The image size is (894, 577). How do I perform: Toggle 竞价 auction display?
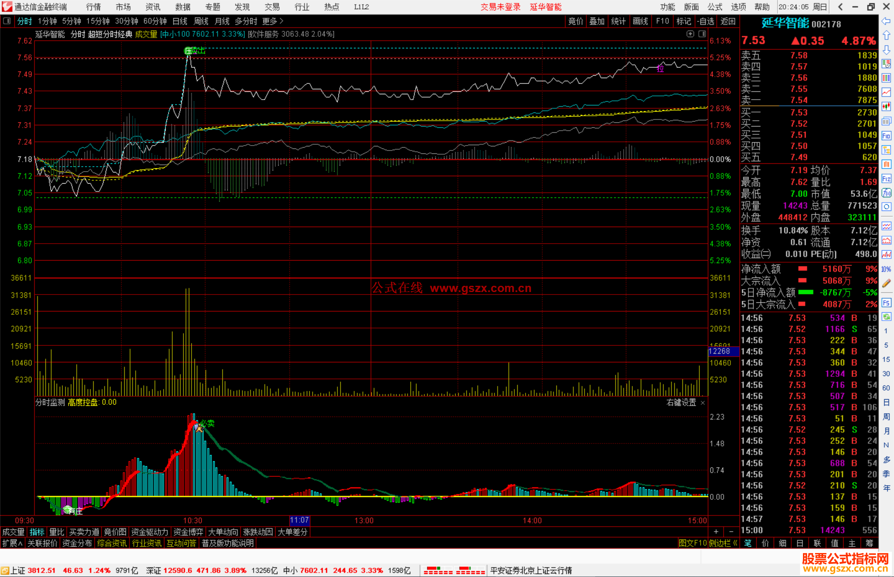pos(575,21)
